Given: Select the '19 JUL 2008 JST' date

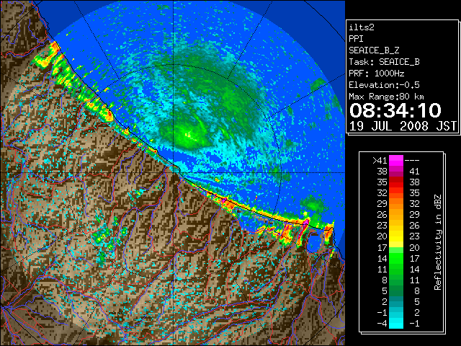Looking at the screenshot, I should coord(403,126).
